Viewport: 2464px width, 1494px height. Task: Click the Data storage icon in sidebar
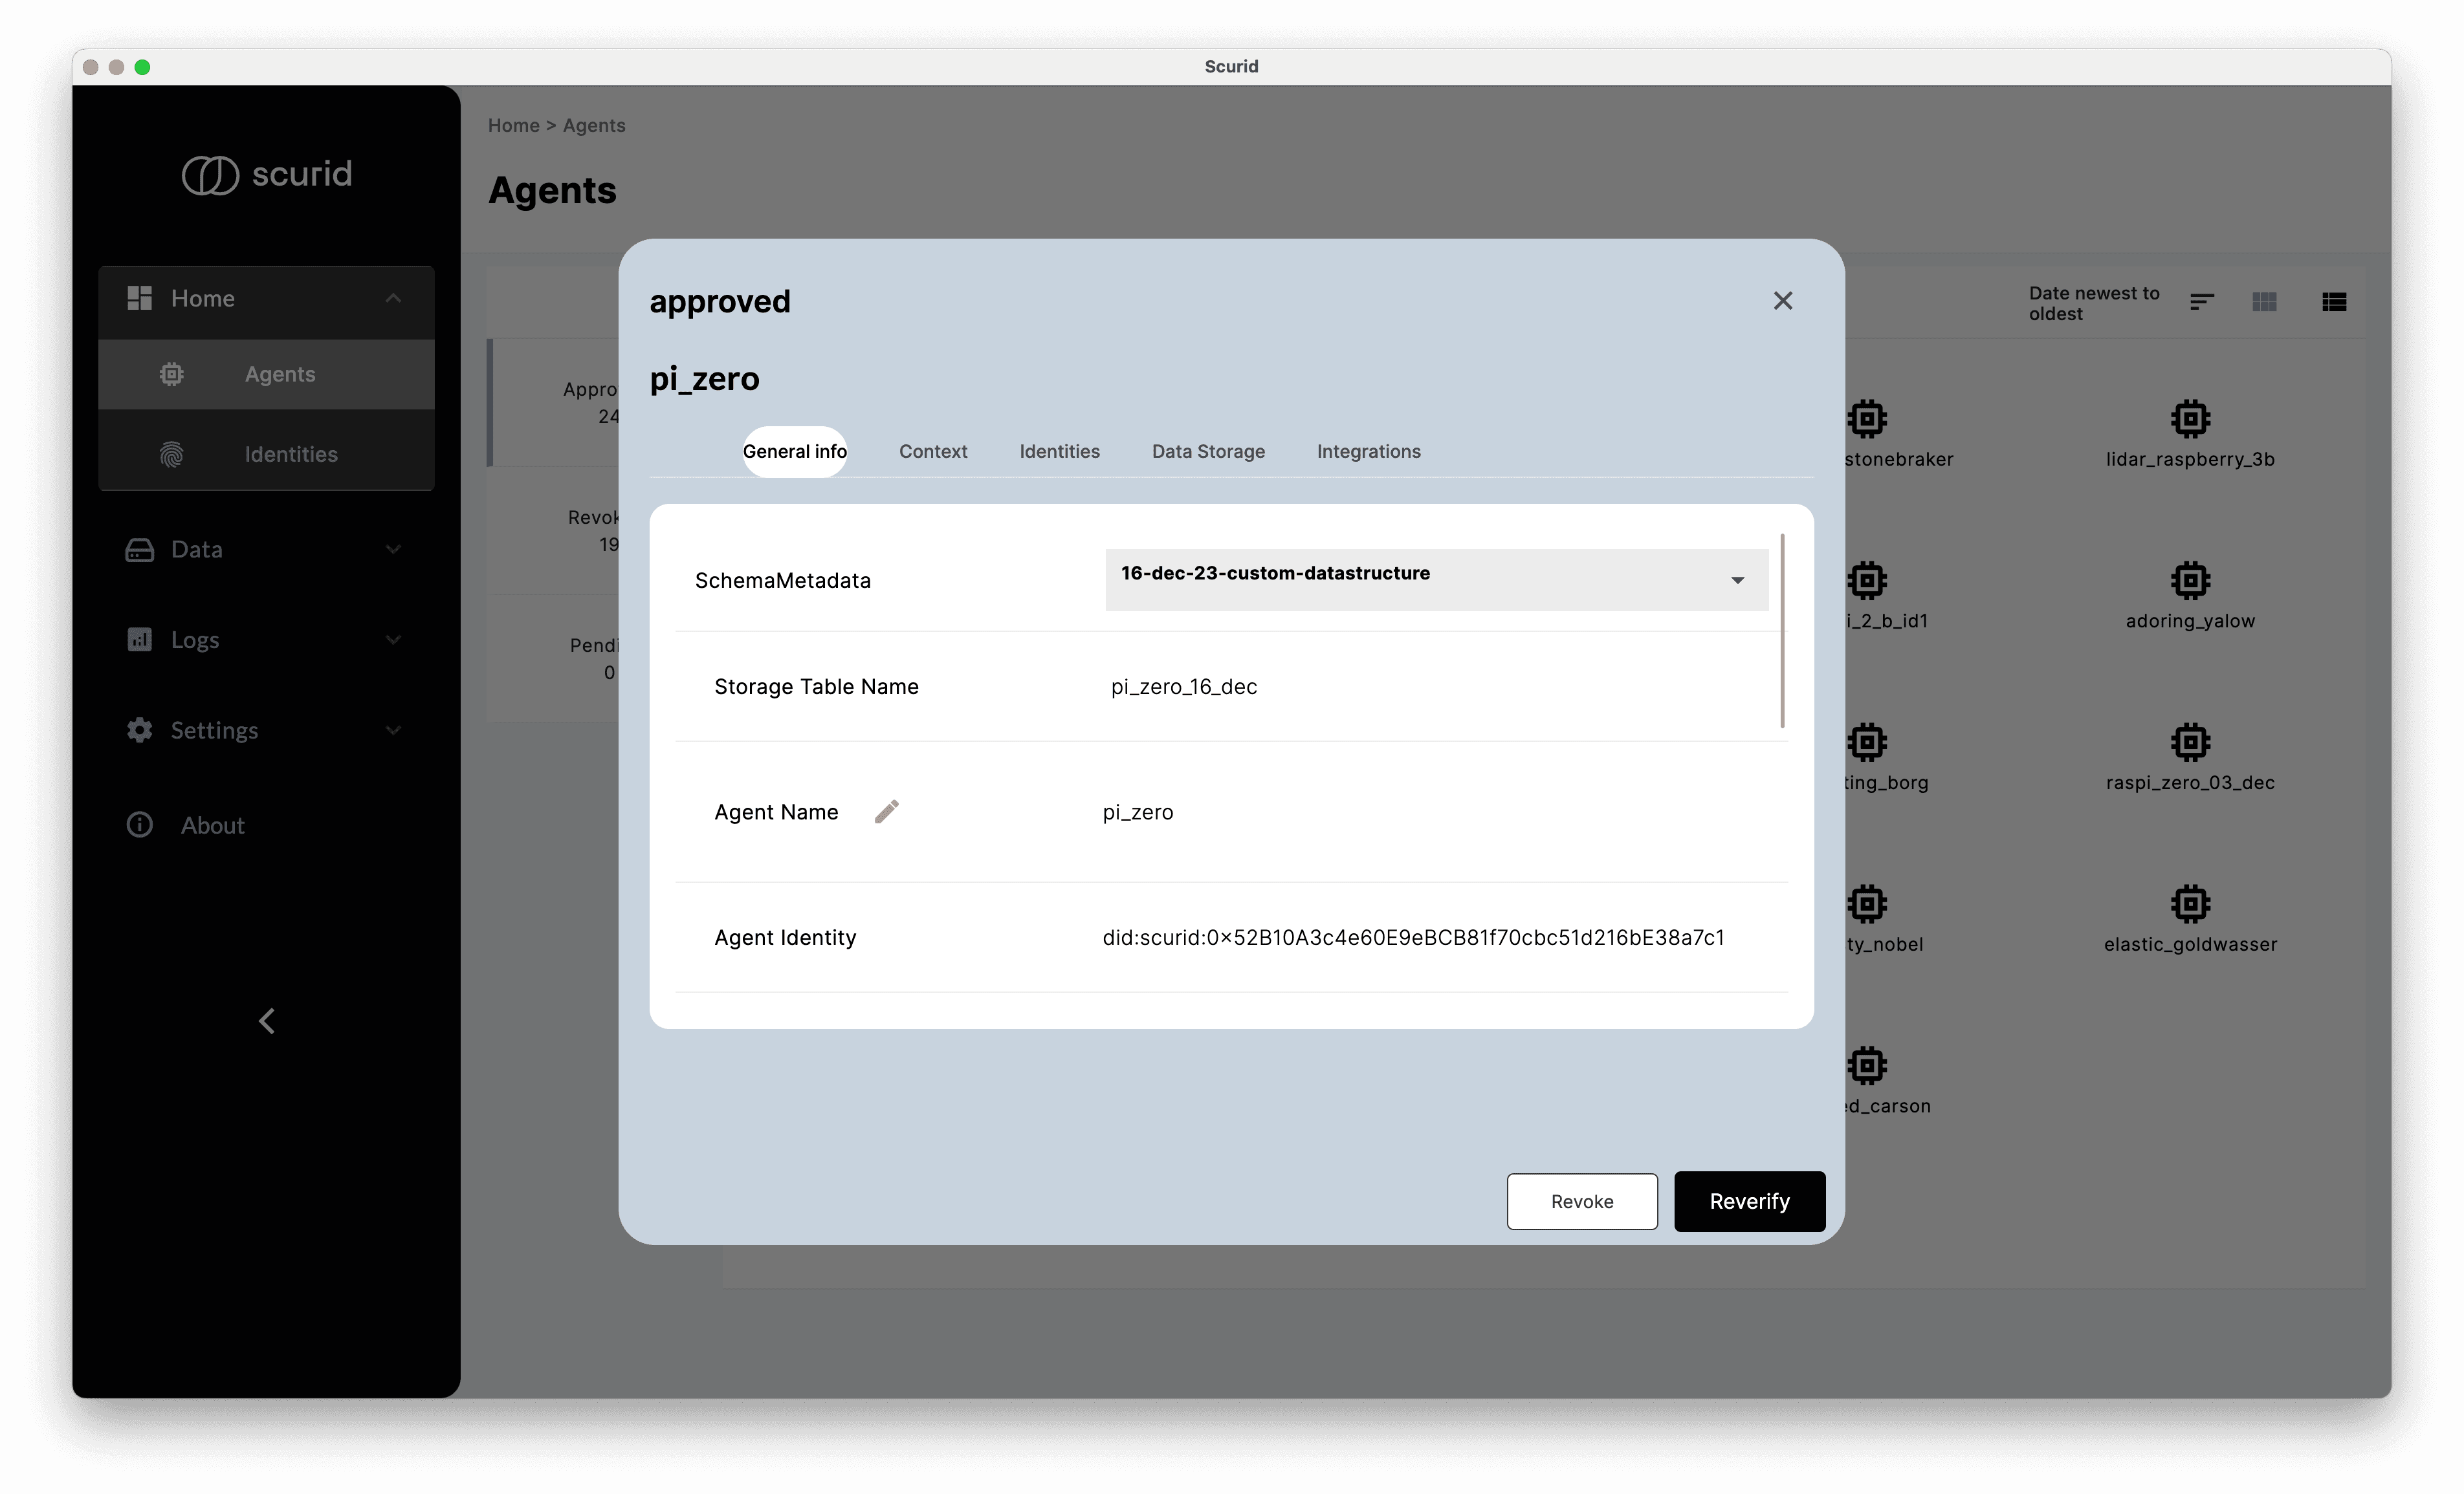click(139, 548)
